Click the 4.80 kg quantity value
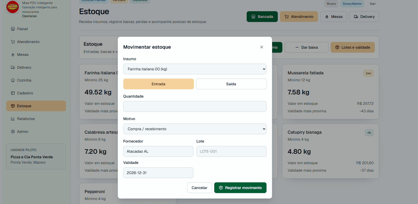 pos(299,152)
